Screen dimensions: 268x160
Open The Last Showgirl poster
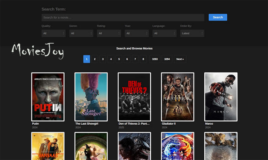click(91, 97)
